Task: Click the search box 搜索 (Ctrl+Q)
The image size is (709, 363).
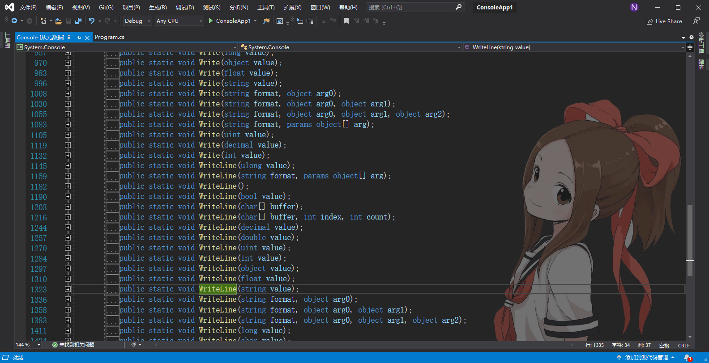Action: click(415, 7)
